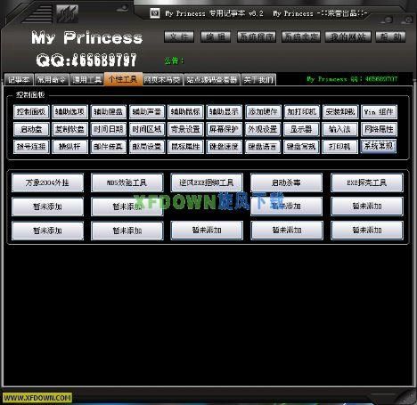Launch the MD5校验工具 button
Image resolution: width=417 pixels, height=405 pixels.
click(x=127, y=182)
